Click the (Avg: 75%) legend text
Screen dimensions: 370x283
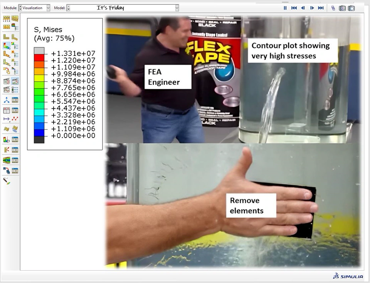point(54,38)
